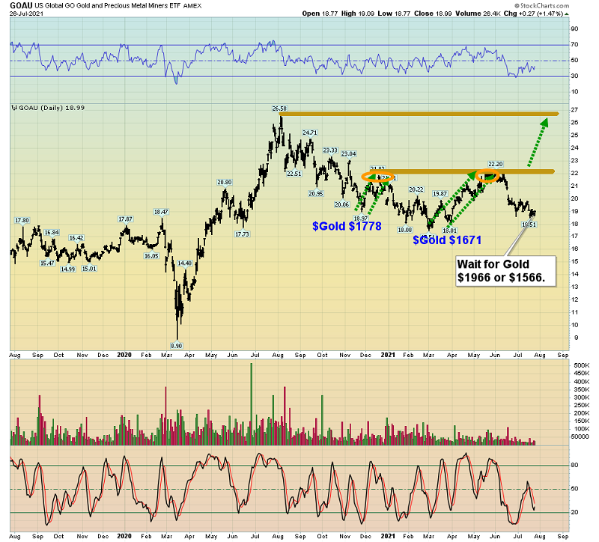The image size is (599, 542).
Task: Click the 23.33 price label
Action: pos(330,150)
